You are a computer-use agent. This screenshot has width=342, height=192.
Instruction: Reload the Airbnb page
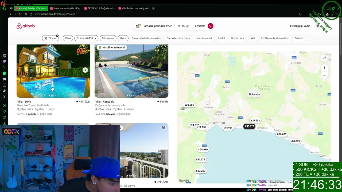pos(20,14)
